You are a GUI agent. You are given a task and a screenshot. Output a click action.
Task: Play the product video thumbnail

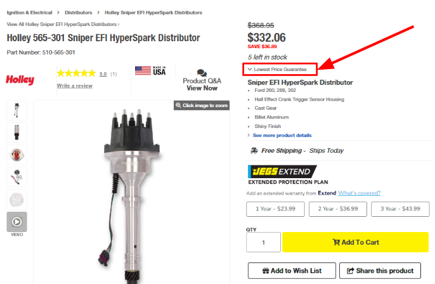click(16, 222)
